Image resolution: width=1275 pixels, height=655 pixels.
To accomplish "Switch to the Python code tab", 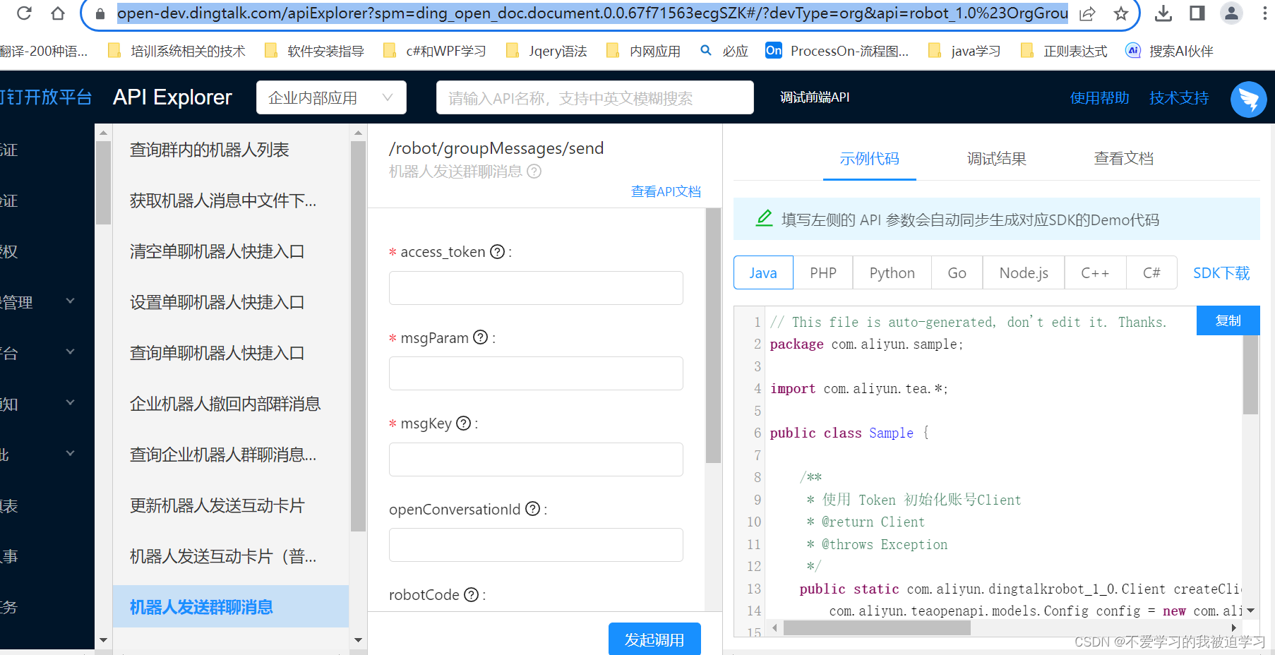I will [892, 272].
